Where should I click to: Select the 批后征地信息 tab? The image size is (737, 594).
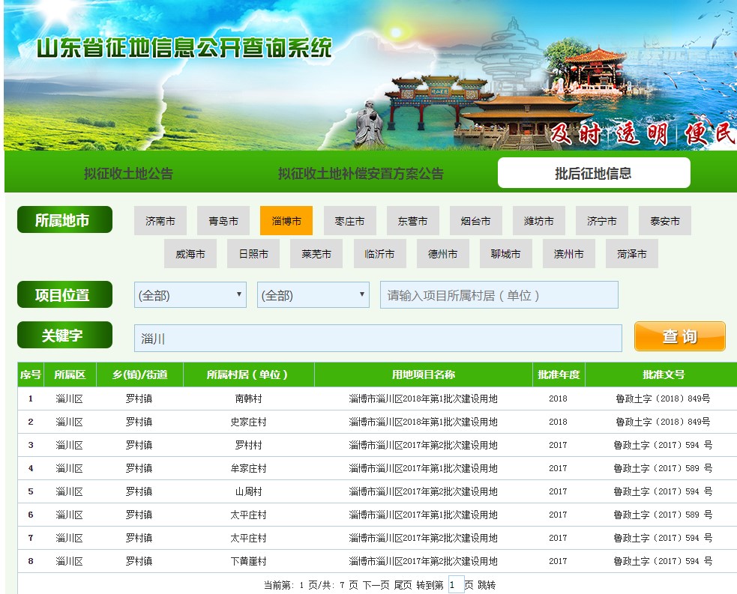[593, 173]
